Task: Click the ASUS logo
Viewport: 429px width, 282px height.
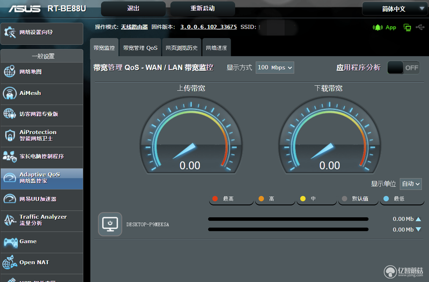Action: click(x=25, y=9)
